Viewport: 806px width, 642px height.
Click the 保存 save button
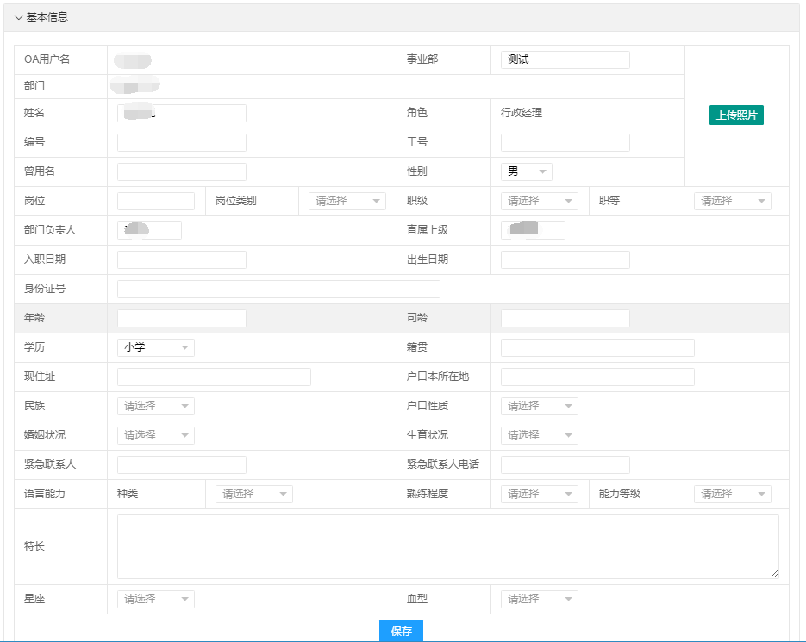[x=400, y=630]
